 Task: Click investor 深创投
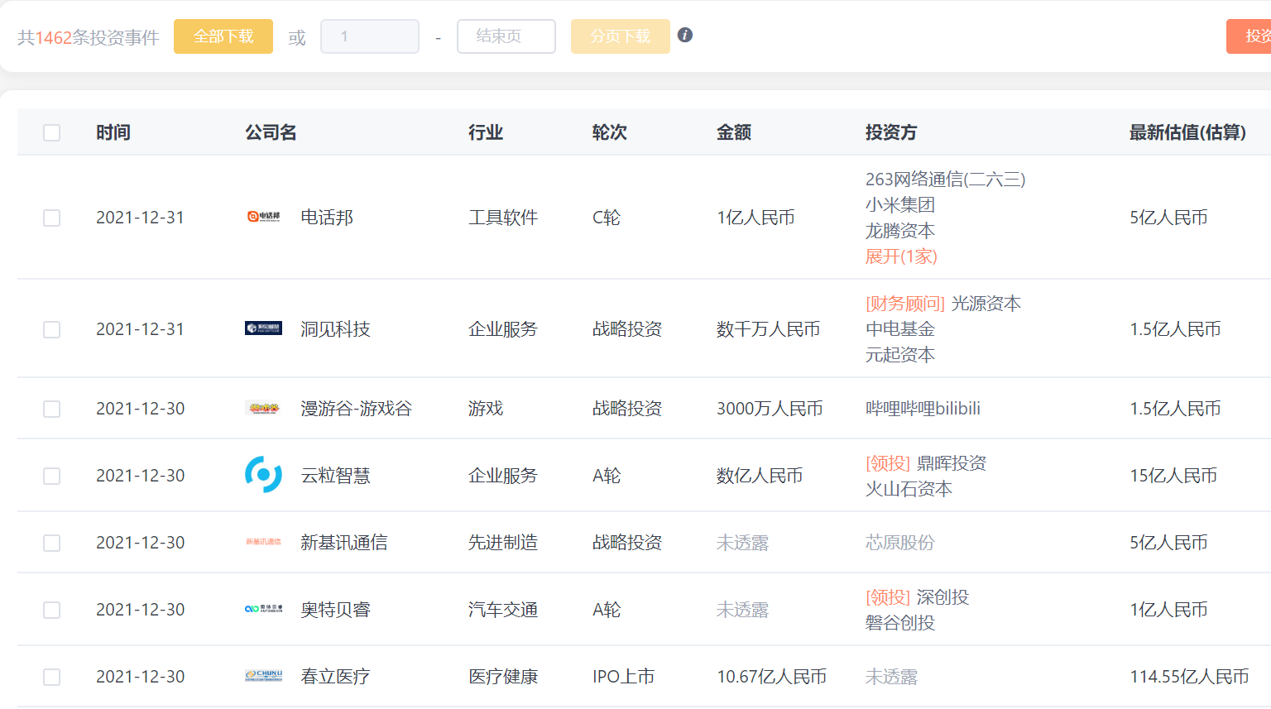coord(942,597)
